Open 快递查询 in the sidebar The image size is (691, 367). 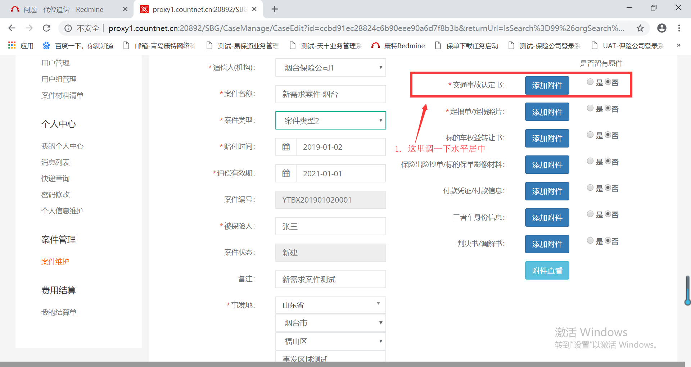(x=55, y=178)
